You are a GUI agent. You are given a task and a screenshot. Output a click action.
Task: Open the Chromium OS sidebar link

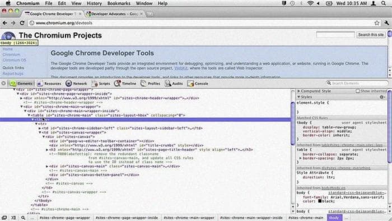(x=14, y=60)
